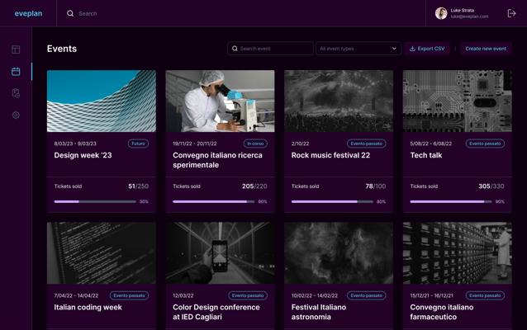Screen dimensions: 527x330
Task: Open Festival Italiano astronomia title
Action: click(319, 312)
